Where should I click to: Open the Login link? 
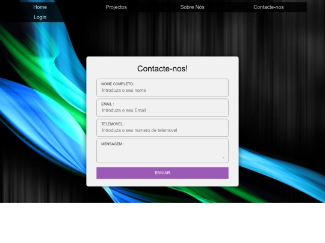tap(40, 17)
